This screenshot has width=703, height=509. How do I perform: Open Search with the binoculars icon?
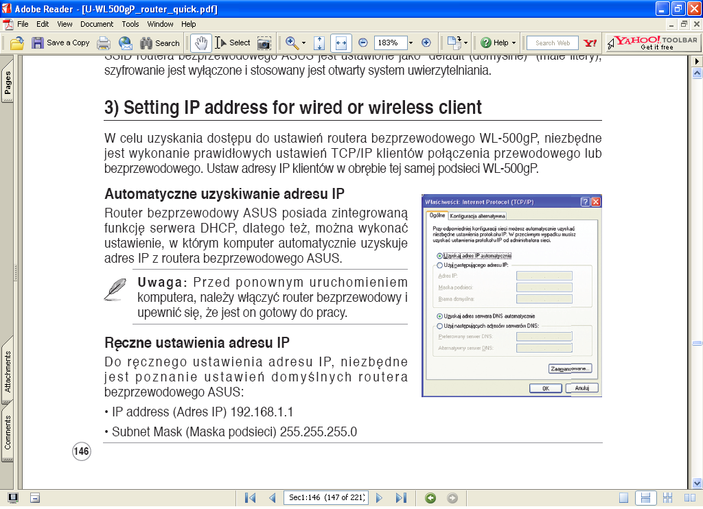[x=159, y=43]
